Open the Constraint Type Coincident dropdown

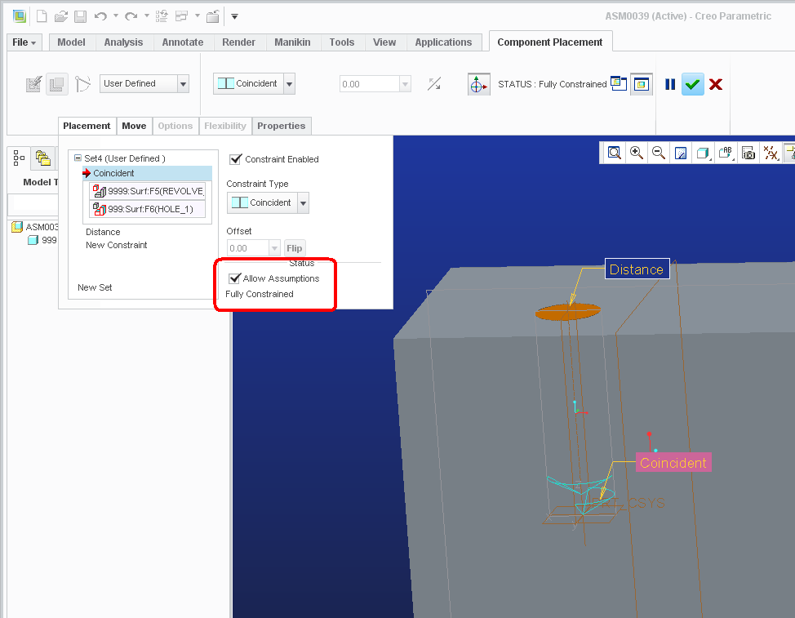click(x=303, y=202)
